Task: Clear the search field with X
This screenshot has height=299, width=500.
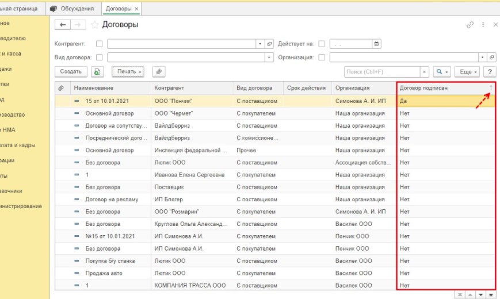Action: click(x=425, y=72)
